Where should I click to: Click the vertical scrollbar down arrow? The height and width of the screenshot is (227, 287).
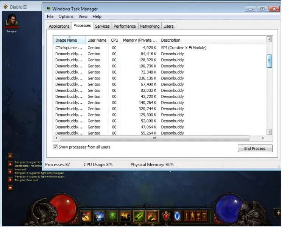point(269,132)
